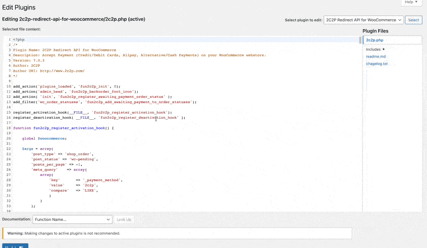This screenshot has width=427, height=248.
Task: Click the 'compare' => 'LIKE' line
Action: point(74,190)
